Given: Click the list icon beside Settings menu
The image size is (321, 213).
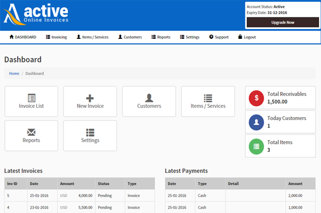Looking at the screenshot, I should coord(182,37).
